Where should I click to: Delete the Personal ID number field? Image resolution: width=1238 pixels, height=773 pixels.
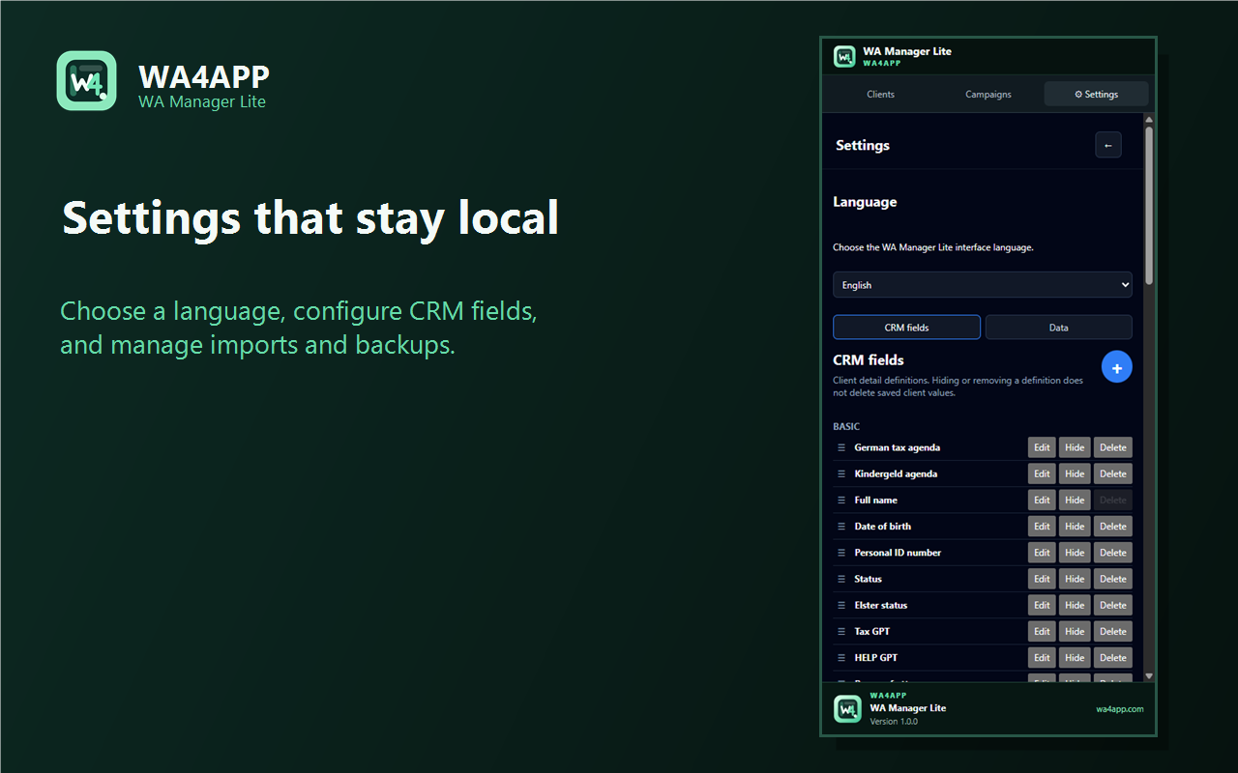[1113, 553]
